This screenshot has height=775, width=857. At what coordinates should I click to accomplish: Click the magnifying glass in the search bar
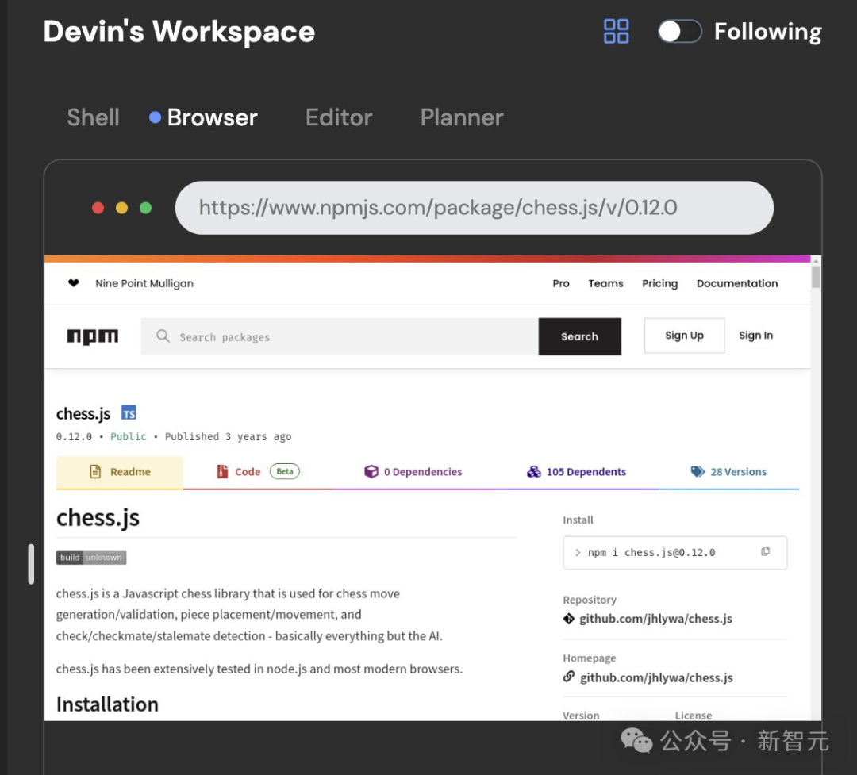point(163,336)
